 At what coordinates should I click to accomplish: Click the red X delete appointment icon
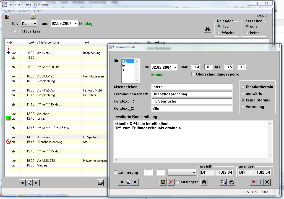(x=171, y=182)
